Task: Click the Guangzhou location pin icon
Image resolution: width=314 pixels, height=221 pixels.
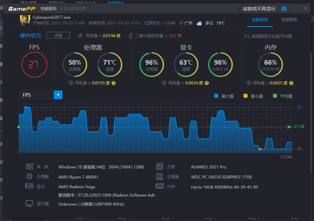Action: pyautogui.click(x=181, y=23)
